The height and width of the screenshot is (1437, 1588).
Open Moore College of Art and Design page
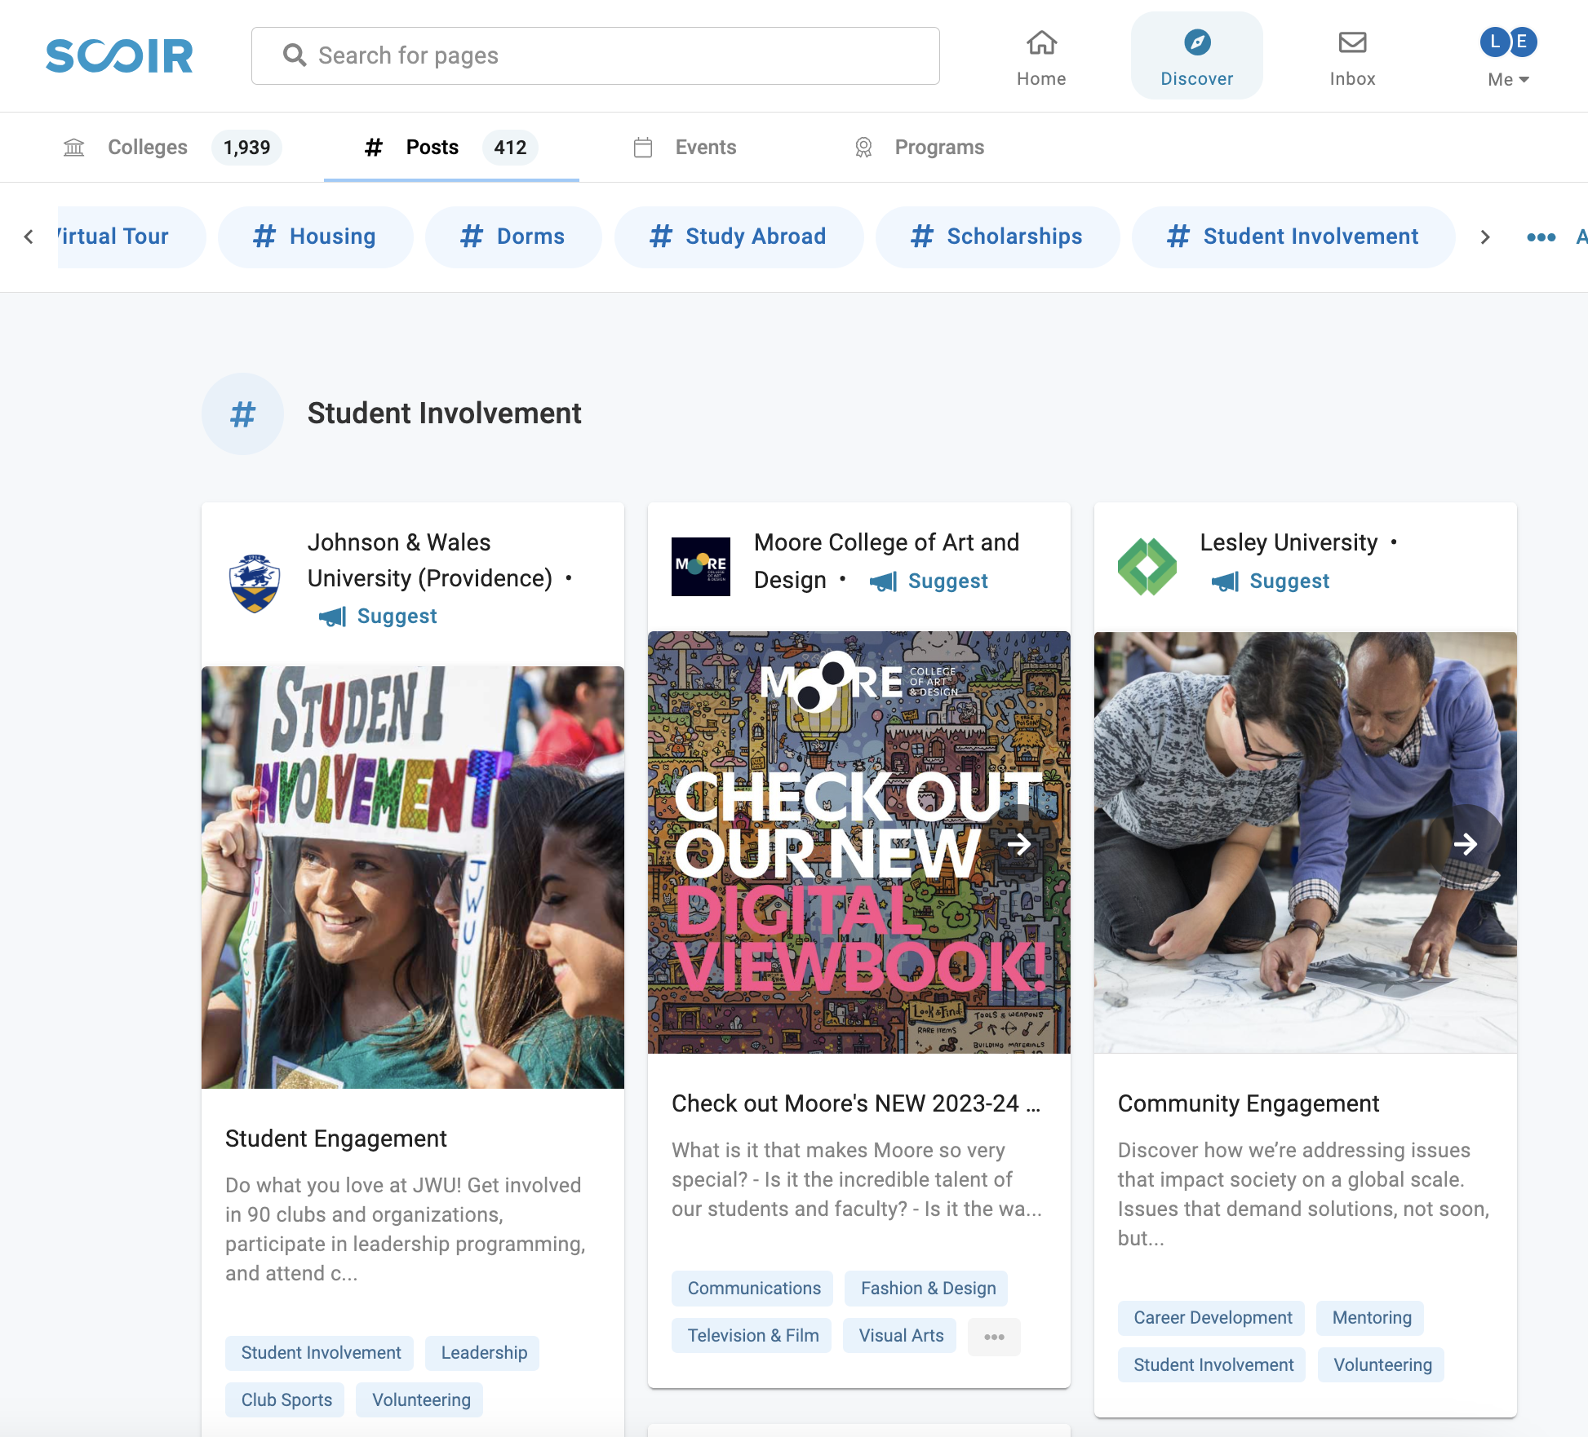(x=886, y=560)
